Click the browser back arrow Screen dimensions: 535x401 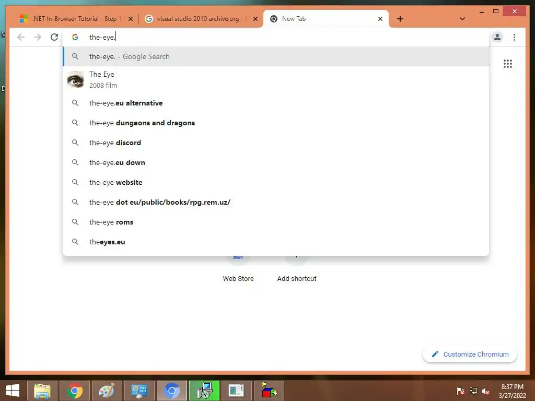[21, 37]
